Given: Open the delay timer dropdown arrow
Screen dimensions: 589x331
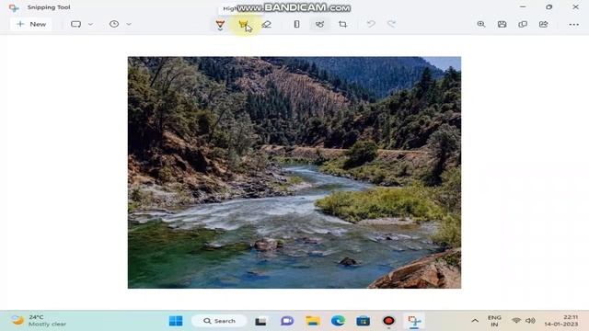Looking at the screenshot, I should (x=129, y=24).
